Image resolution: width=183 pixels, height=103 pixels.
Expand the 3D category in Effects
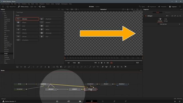(x=3, y=13)
